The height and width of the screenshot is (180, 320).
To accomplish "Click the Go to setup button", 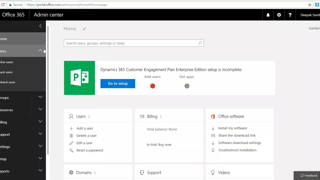I will [x=118, y=83].
